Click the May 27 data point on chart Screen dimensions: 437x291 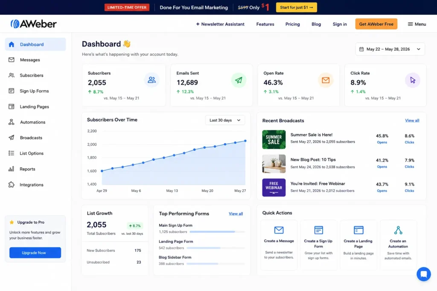coord(245,141)
